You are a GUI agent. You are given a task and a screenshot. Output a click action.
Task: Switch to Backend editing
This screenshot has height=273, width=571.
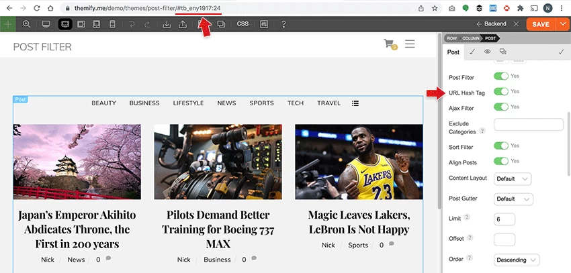pos(491,24)
